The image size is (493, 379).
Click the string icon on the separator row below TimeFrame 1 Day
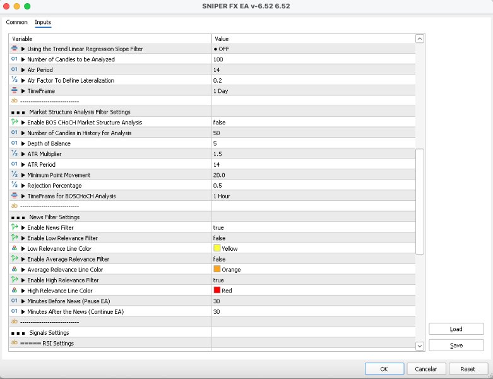pyautogui.click(x=15, y=101)
